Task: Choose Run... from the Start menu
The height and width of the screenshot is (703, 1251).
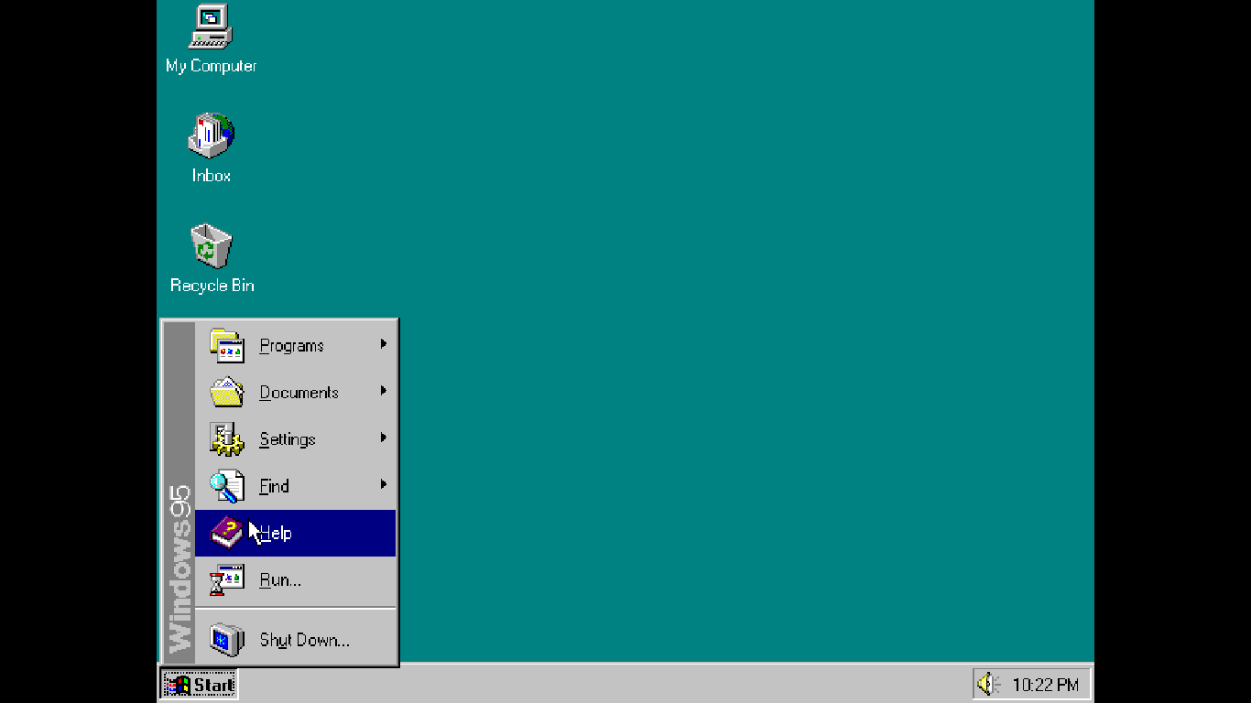Action: (296, 579)
